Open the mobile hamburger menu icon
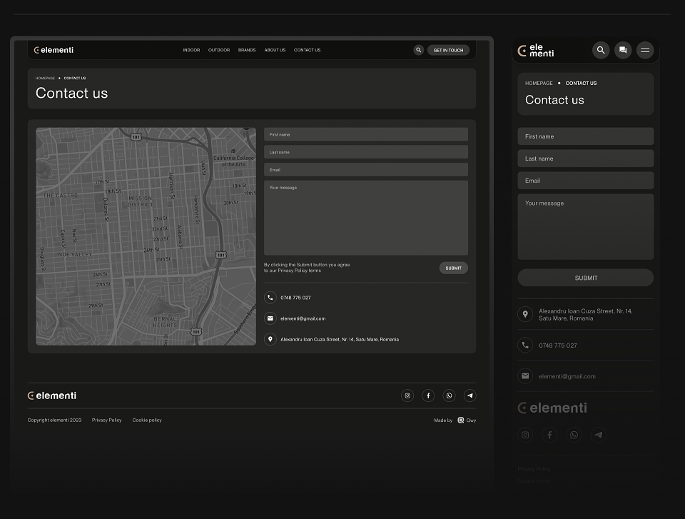Viewport: 685px width, 519px height. pos(645,50)
